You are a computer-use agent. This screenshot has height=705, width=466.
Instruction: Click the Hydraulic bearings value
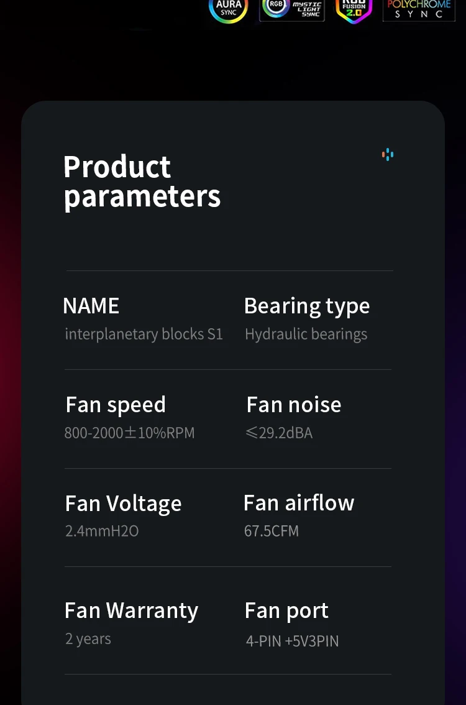[x=306, y=334]
